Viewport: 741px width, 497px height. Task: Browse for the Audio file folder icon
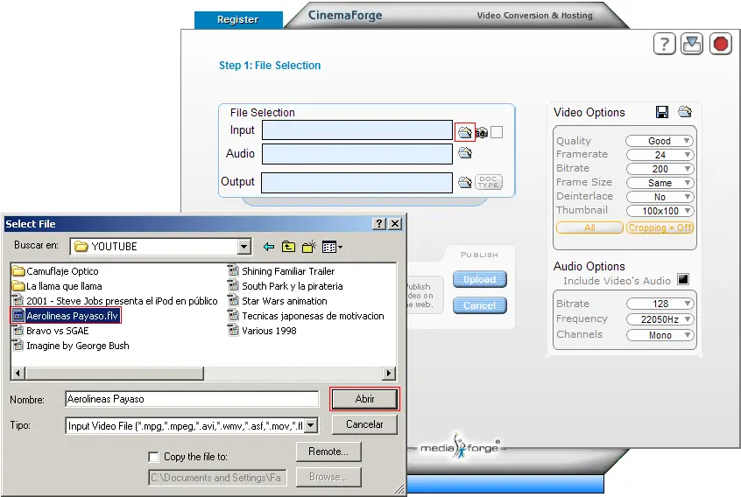tap(465, 153)
